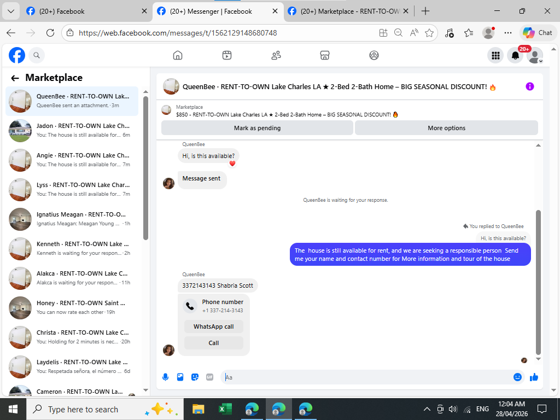This screenshot has height=420, width=560.
Task: Choose a GIF icon
Action: (209, 377)
